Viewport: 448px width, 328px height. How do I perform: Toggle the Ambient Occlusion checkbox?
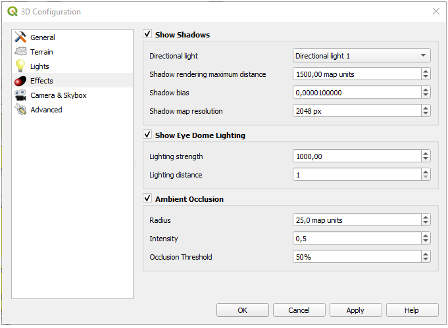(147, 199)
